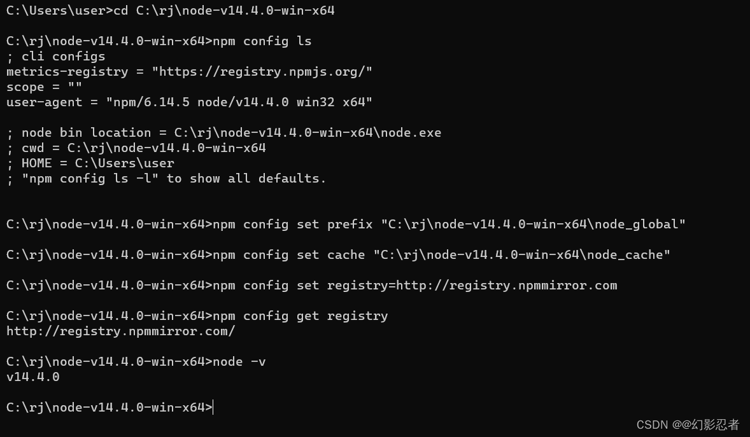
Task: Click the "; cli configs" comment line
Action: (x=56, y=57)
